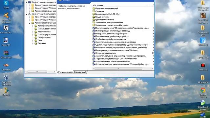Open the Paint.NET desktop icon
This screenshot has height=118, width=210.
pos(6,42)
